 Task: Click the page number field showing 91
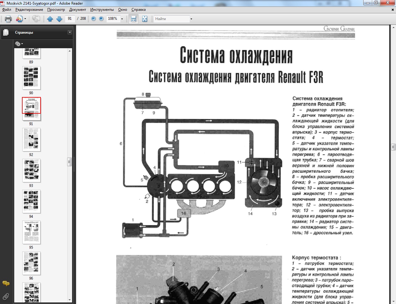pos(70,19)
